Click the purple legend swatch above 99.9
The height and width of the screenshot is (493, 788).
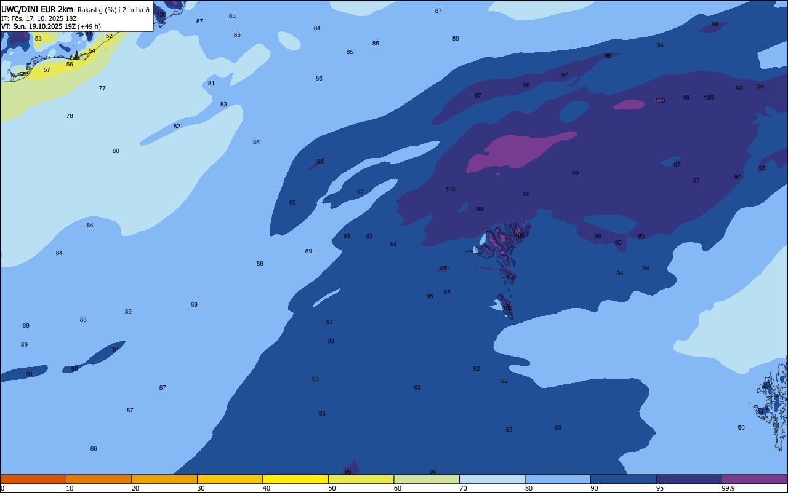tap(754, 479)
